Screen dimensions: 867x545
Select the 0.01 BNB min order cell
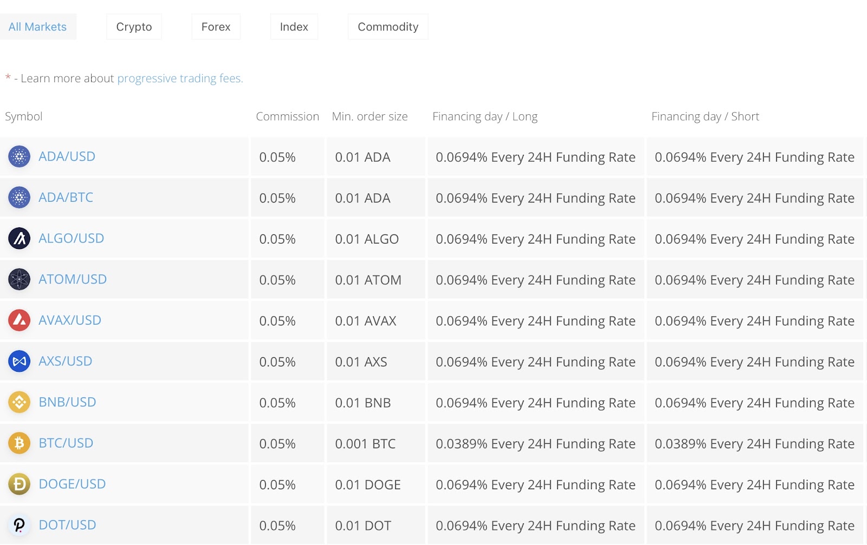[376, 403]
